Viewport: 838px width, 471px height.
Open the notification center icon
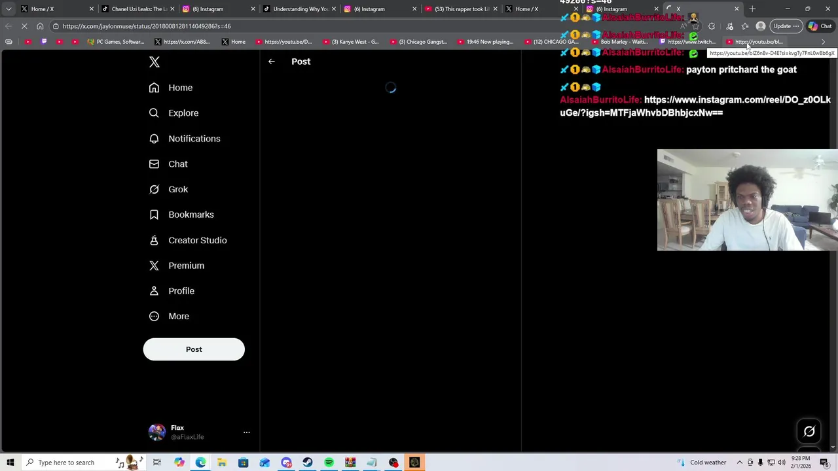click(x=824, y=462)
